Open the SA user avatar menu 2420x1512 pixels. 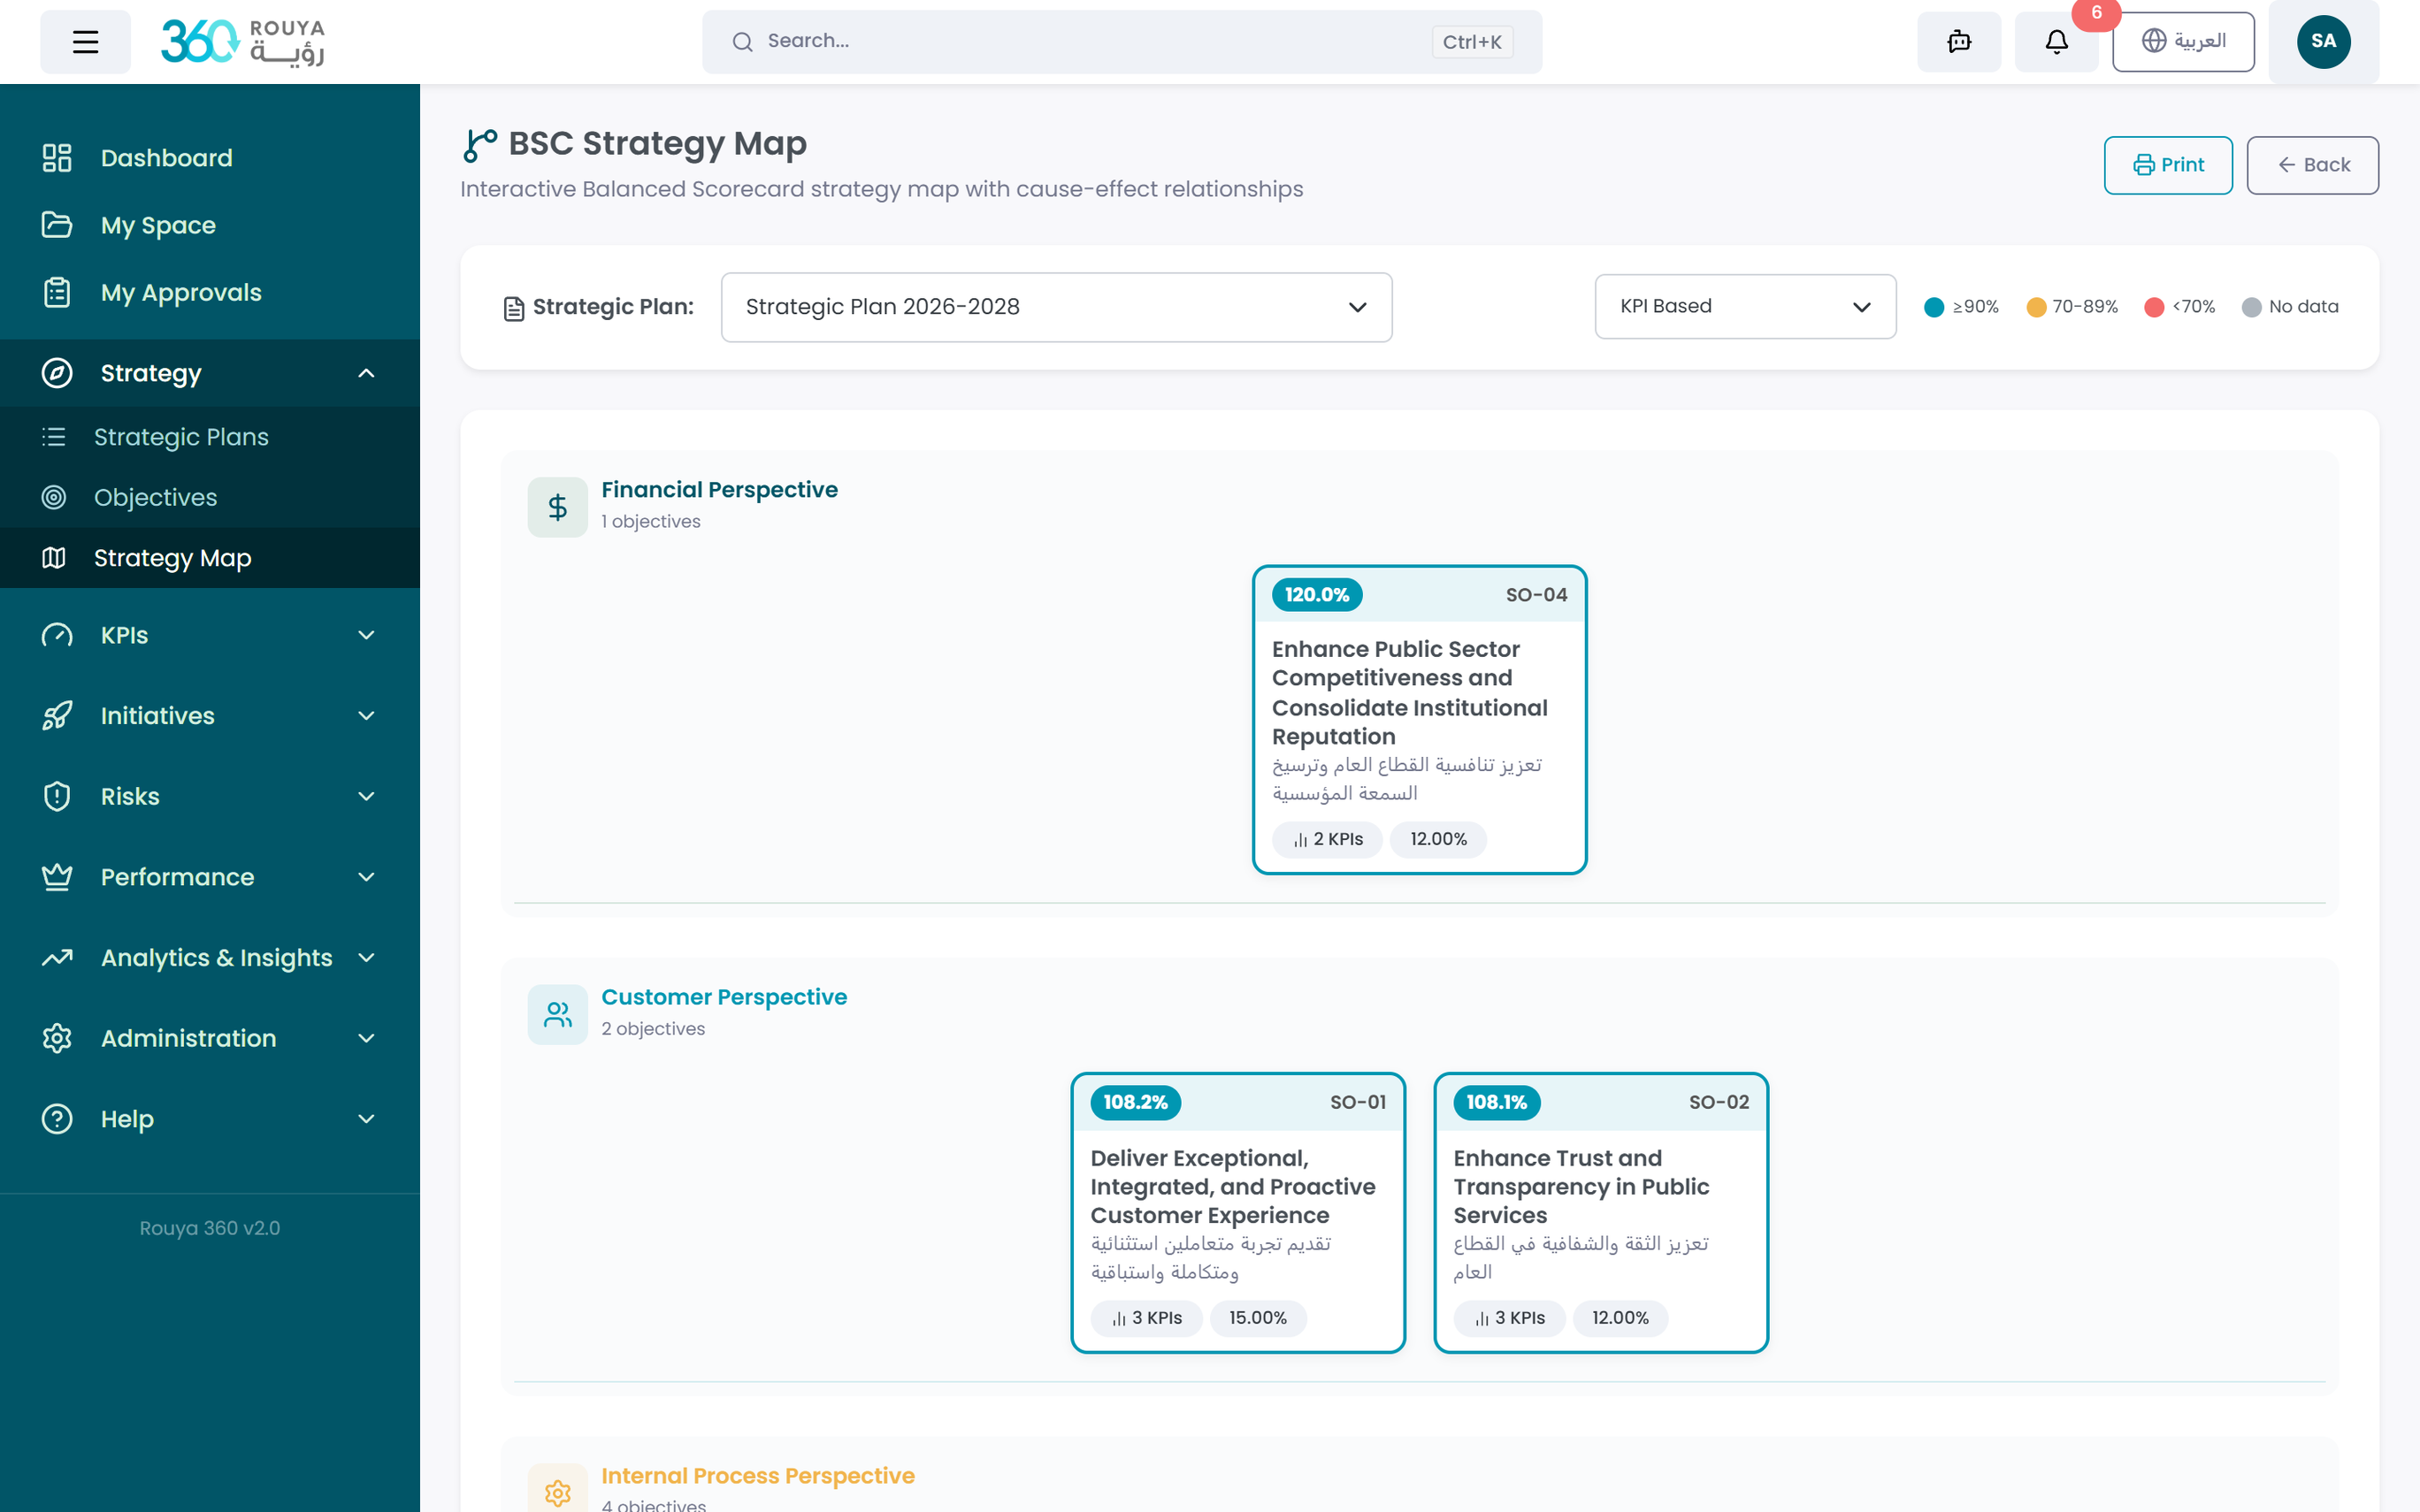click(x=2322, y=42)
